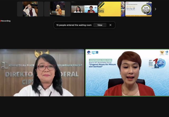Click the View button in the waiting room notification
This screenshot has width=169, height=117.
(100, 25)
